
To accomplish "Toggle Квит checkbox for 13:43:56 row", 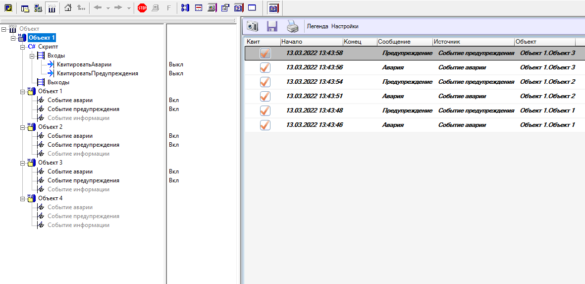I will [265, 67].
